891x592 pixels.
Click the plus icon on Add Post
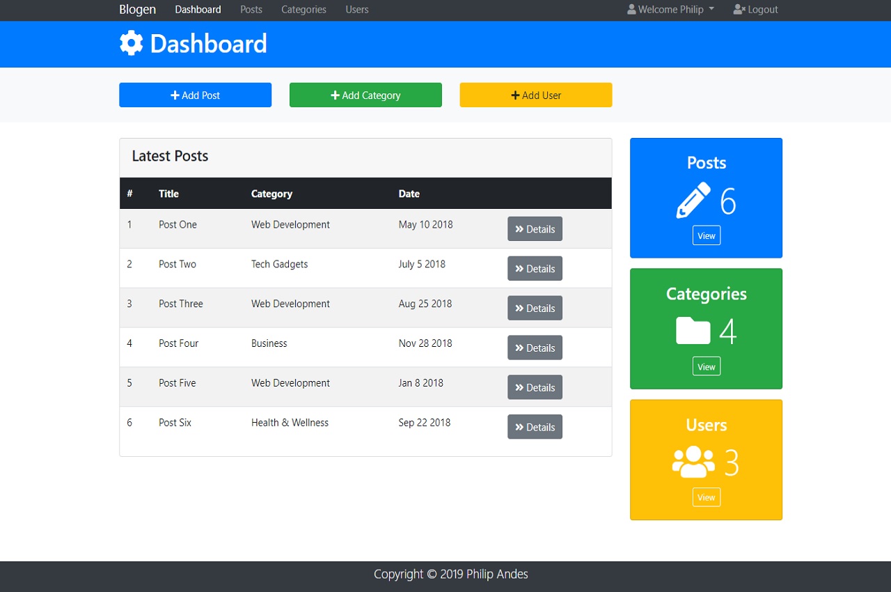click(175, 95)
